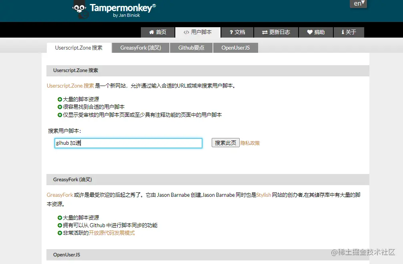Select the 用户脚本 navigation tab
This screenshot has width=403, height=264.
tap(198, 32)
